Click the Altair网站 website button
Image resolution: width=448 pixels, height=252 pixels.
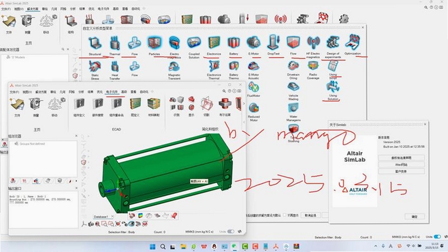coord(401,165)
